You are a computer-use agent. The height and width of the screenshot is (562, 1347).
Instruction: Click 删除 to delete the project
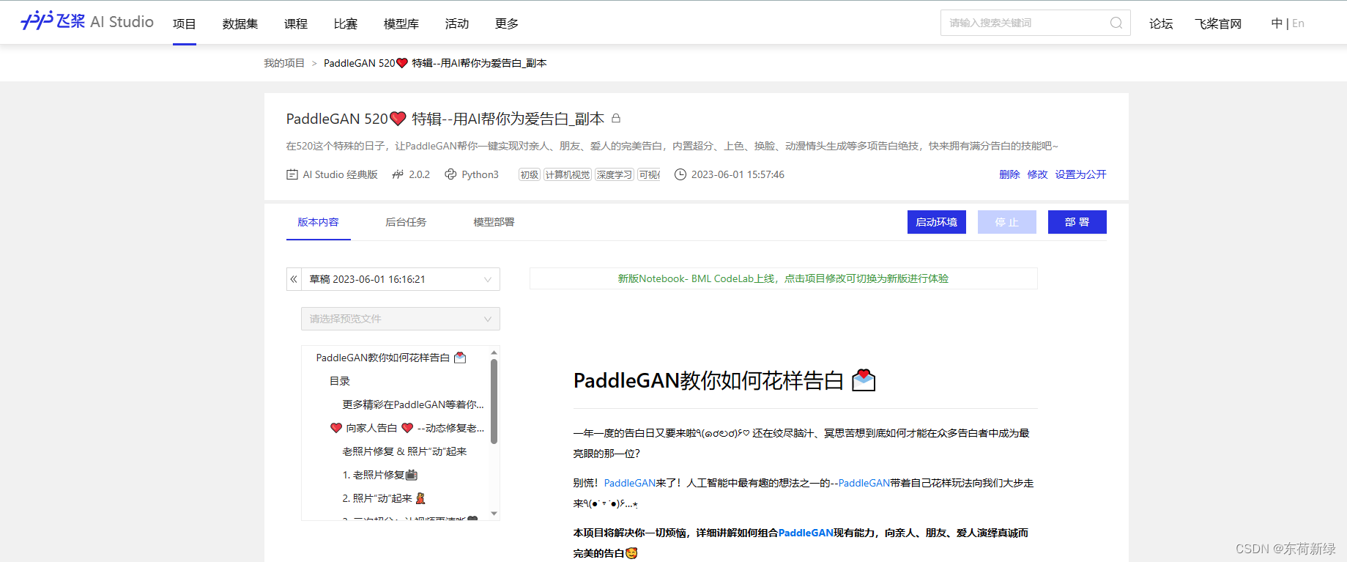[x=1009, y=174]
